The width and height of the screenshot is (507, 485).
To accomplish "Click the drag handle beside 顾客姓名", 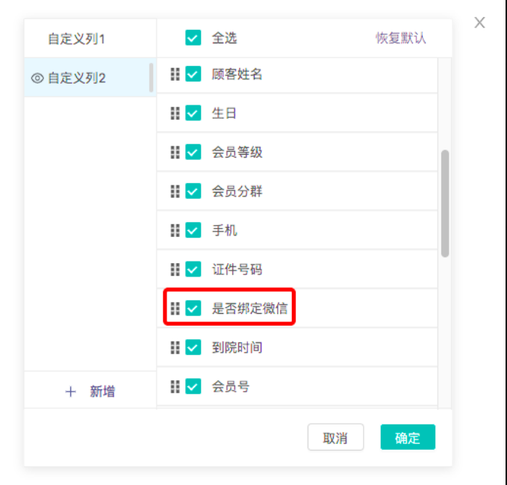I will [175, 74].
